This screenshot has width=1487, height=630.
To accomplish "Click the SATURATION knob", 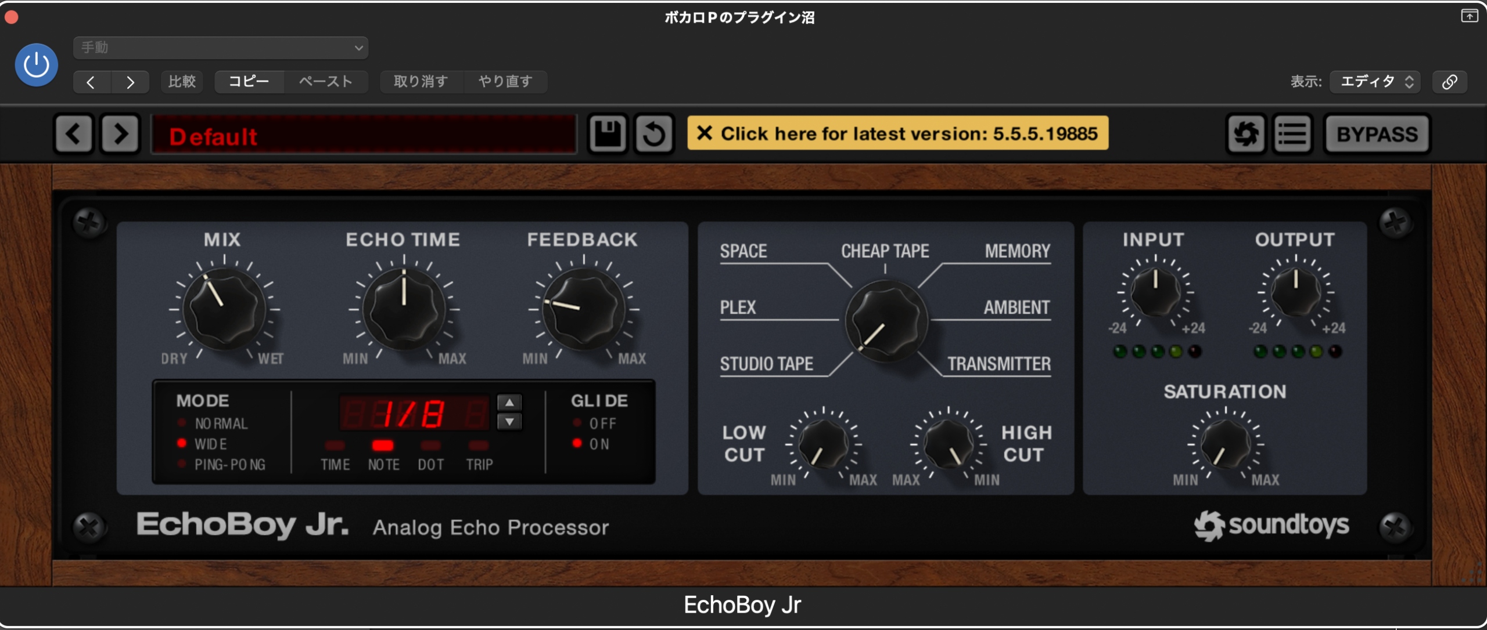I will click(1226, 445).
